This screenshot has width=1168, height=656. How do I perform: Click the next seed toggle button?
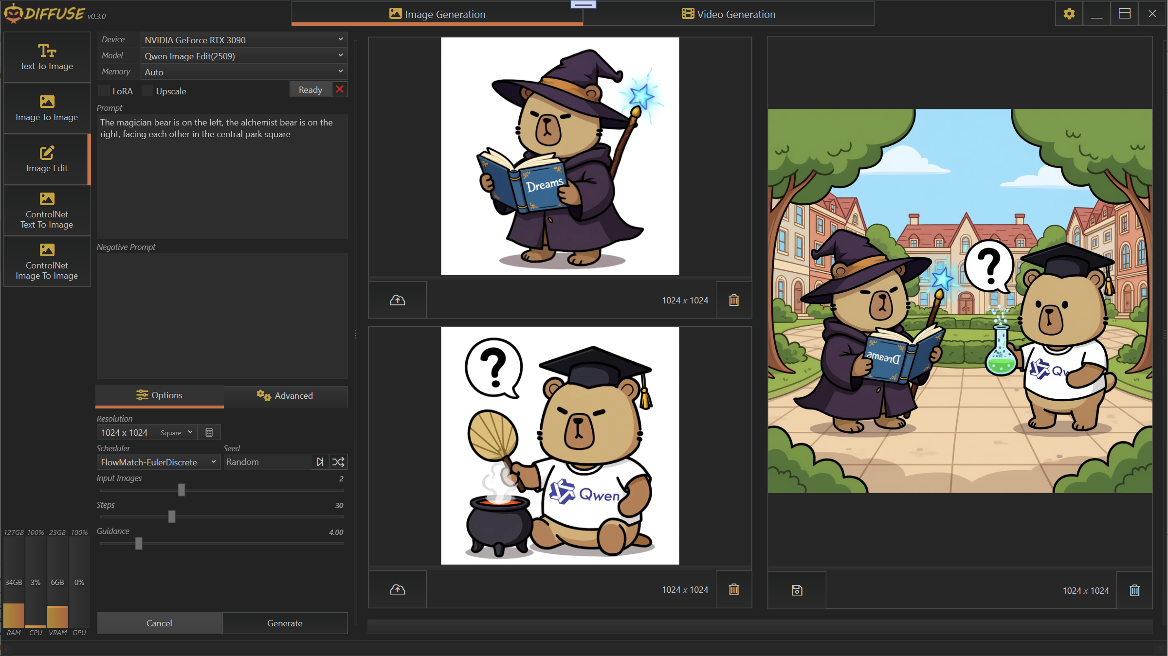click(x=320, y=461)
